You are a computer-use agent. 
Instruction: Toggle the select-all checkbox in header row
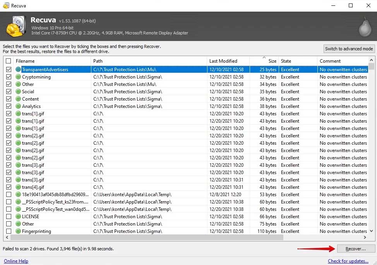click(x=9, y=61)
